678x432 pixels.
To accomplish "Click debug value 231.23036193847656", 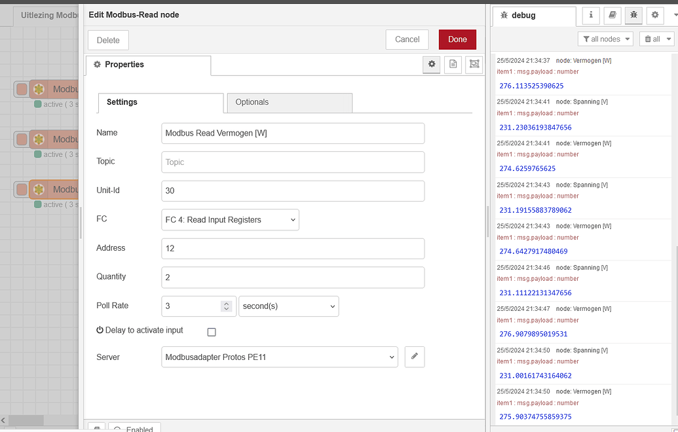I will (x=535, y=128).
